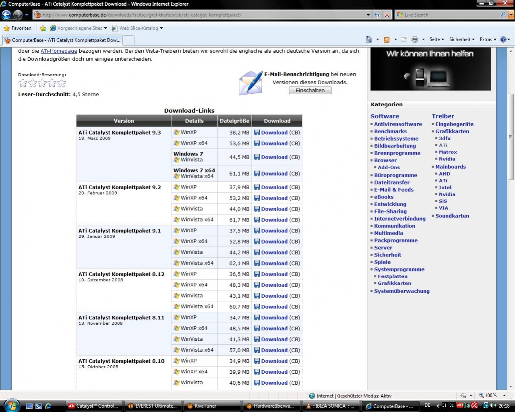This screenshot has width=515, height=412.
Task: Click the vertical page scrollbar thumb
Action: tap(511, 137)
